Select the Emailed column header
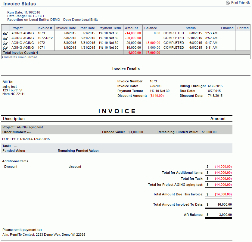This screenshot has width=252, height=242. pyautogui.click(x=227, y=28)
